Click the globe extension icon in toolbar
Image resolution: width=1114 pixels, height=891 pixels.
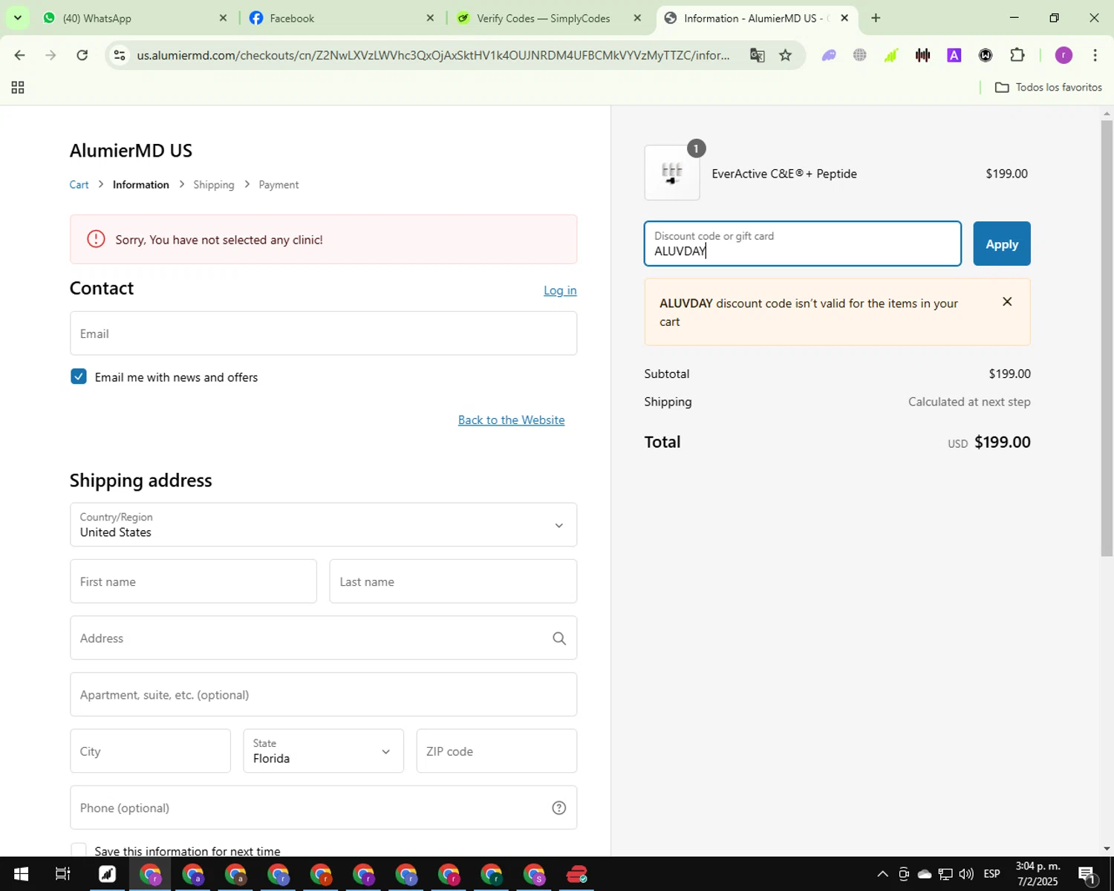point(860,55)
